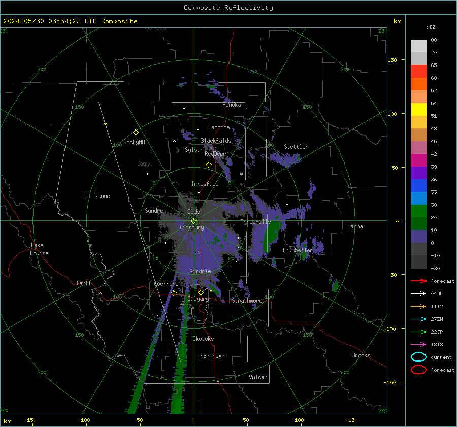Click the HighRiver city label

pyautogui.click(x=210, y=356)
